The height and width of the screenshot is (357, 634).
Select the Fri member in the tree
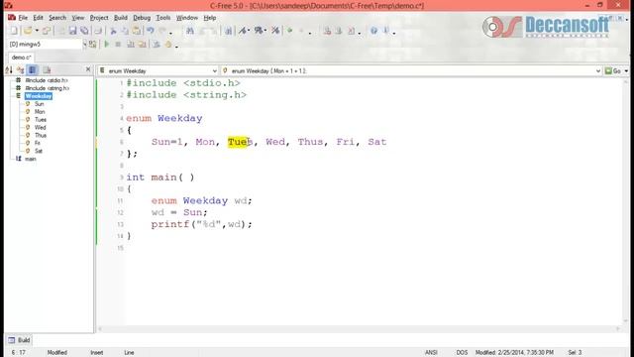click(38, 143)
